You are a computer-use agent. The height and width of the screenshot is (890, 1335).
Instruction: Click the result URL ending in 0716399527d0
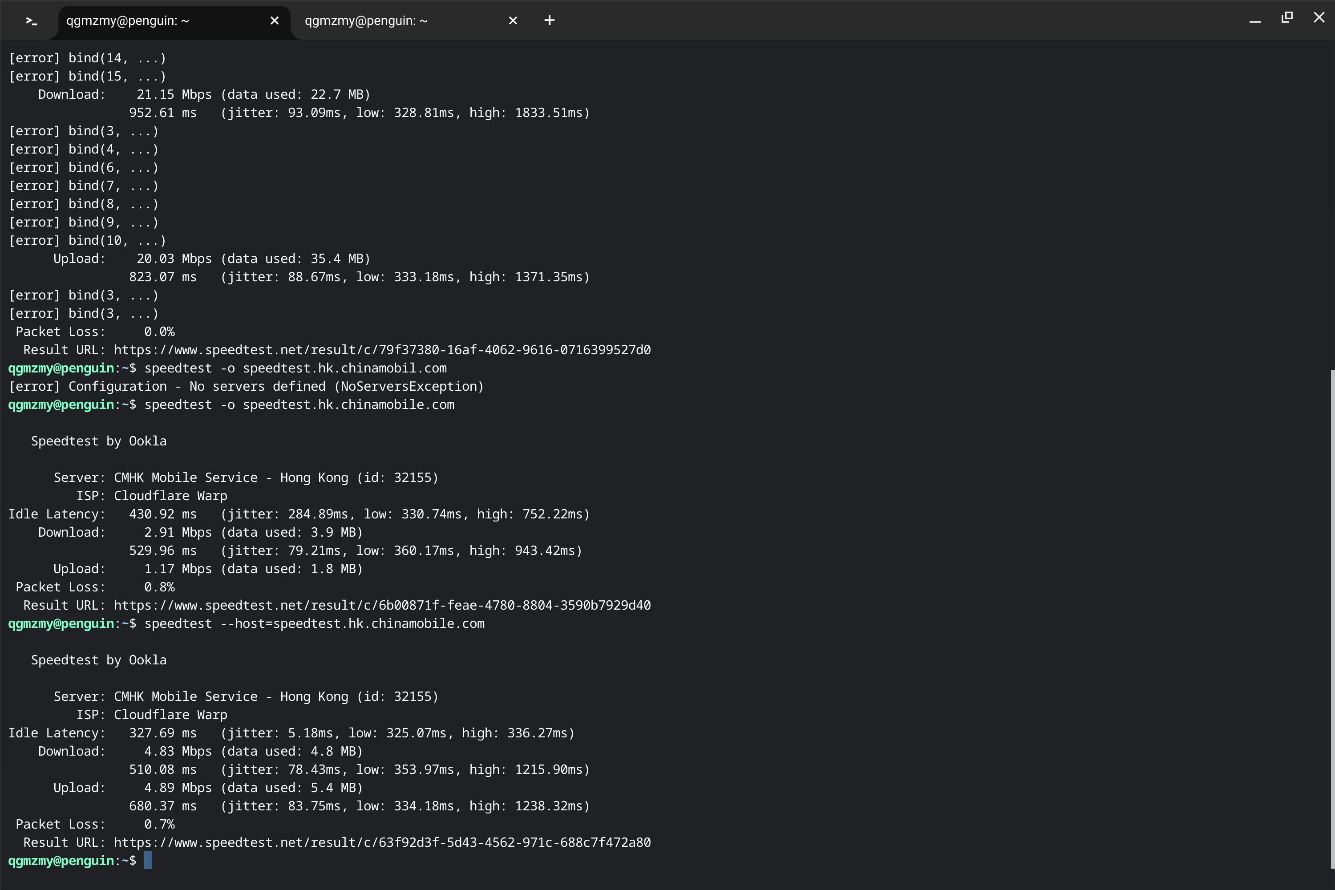tap(382, 350)
